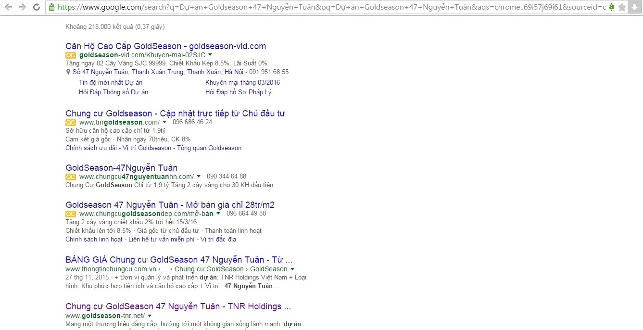Open 'Goldseason 47 Nguyễn Tuân - Mở bán' result
Screen dimensions: 643x330
pos(170,205)
